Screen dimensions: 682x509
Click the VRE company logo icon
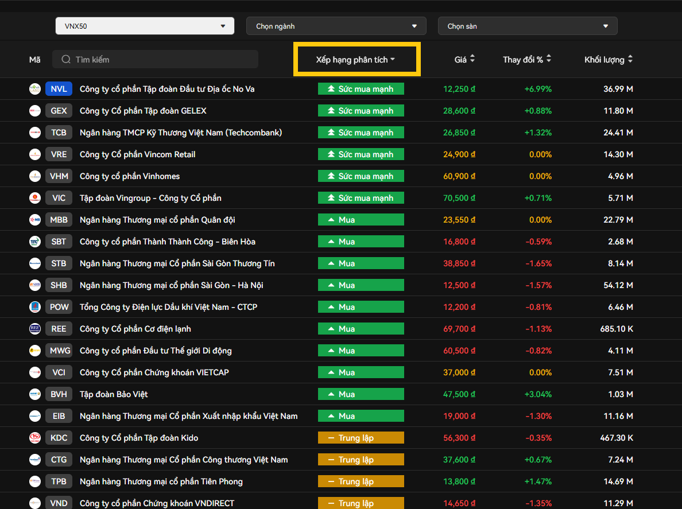pyautogui.click(x=35, y=154)
